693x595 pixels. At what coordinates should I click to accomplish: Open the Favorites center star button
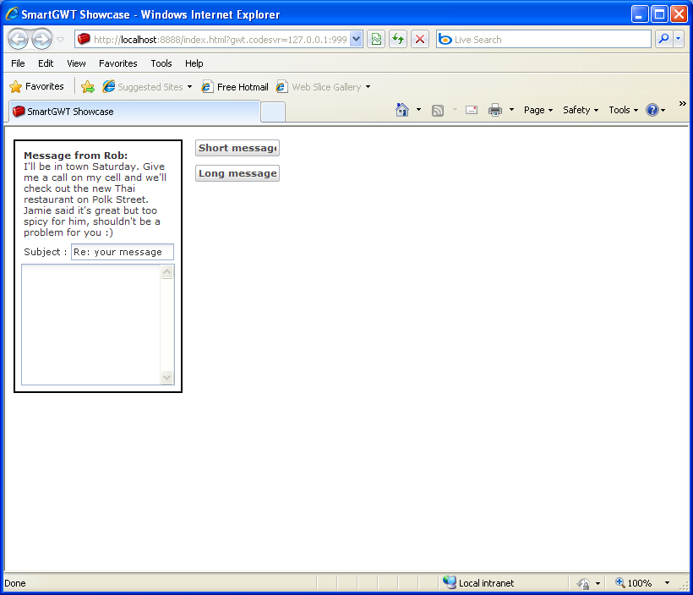[36, 86]
